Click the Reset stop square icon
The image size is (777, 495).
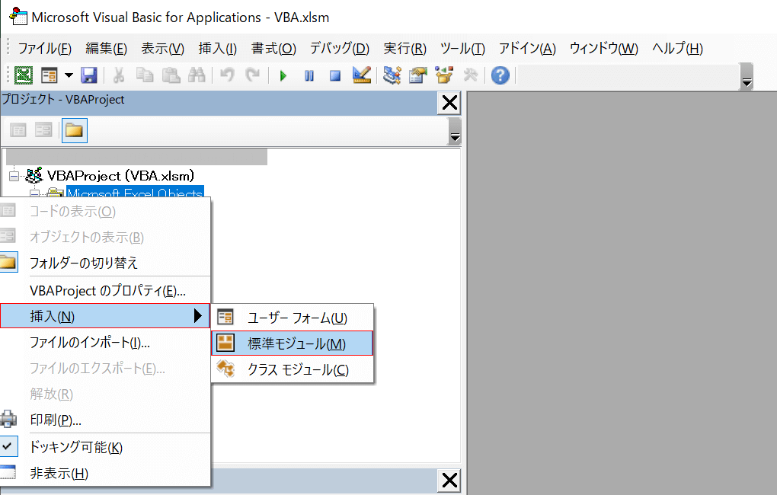point(334,75)
